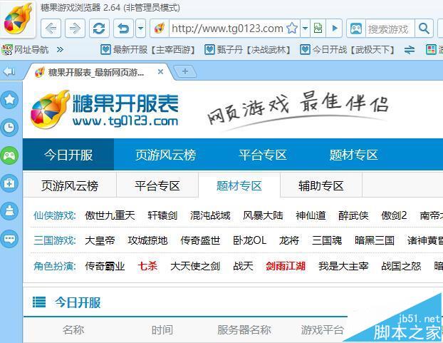Viewport: 443px width, 343px height.
Task: Open history from the sidebar clock icon
Action: point(9,127)
